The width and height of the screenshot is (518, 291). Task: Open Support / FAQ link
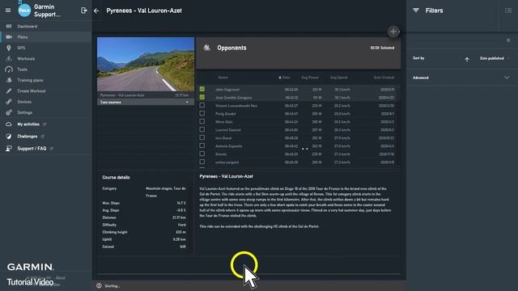point(32,149)
